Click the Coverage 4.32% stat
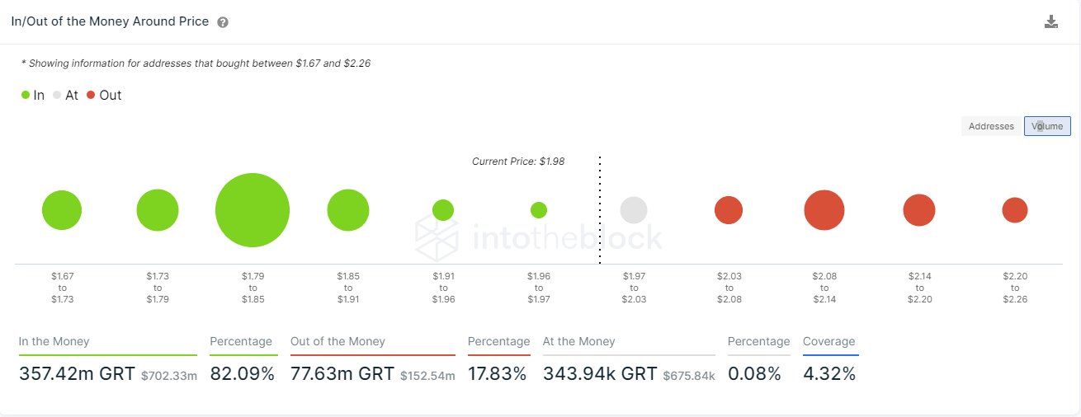The image size is (1081, 417). pos(829,373)
